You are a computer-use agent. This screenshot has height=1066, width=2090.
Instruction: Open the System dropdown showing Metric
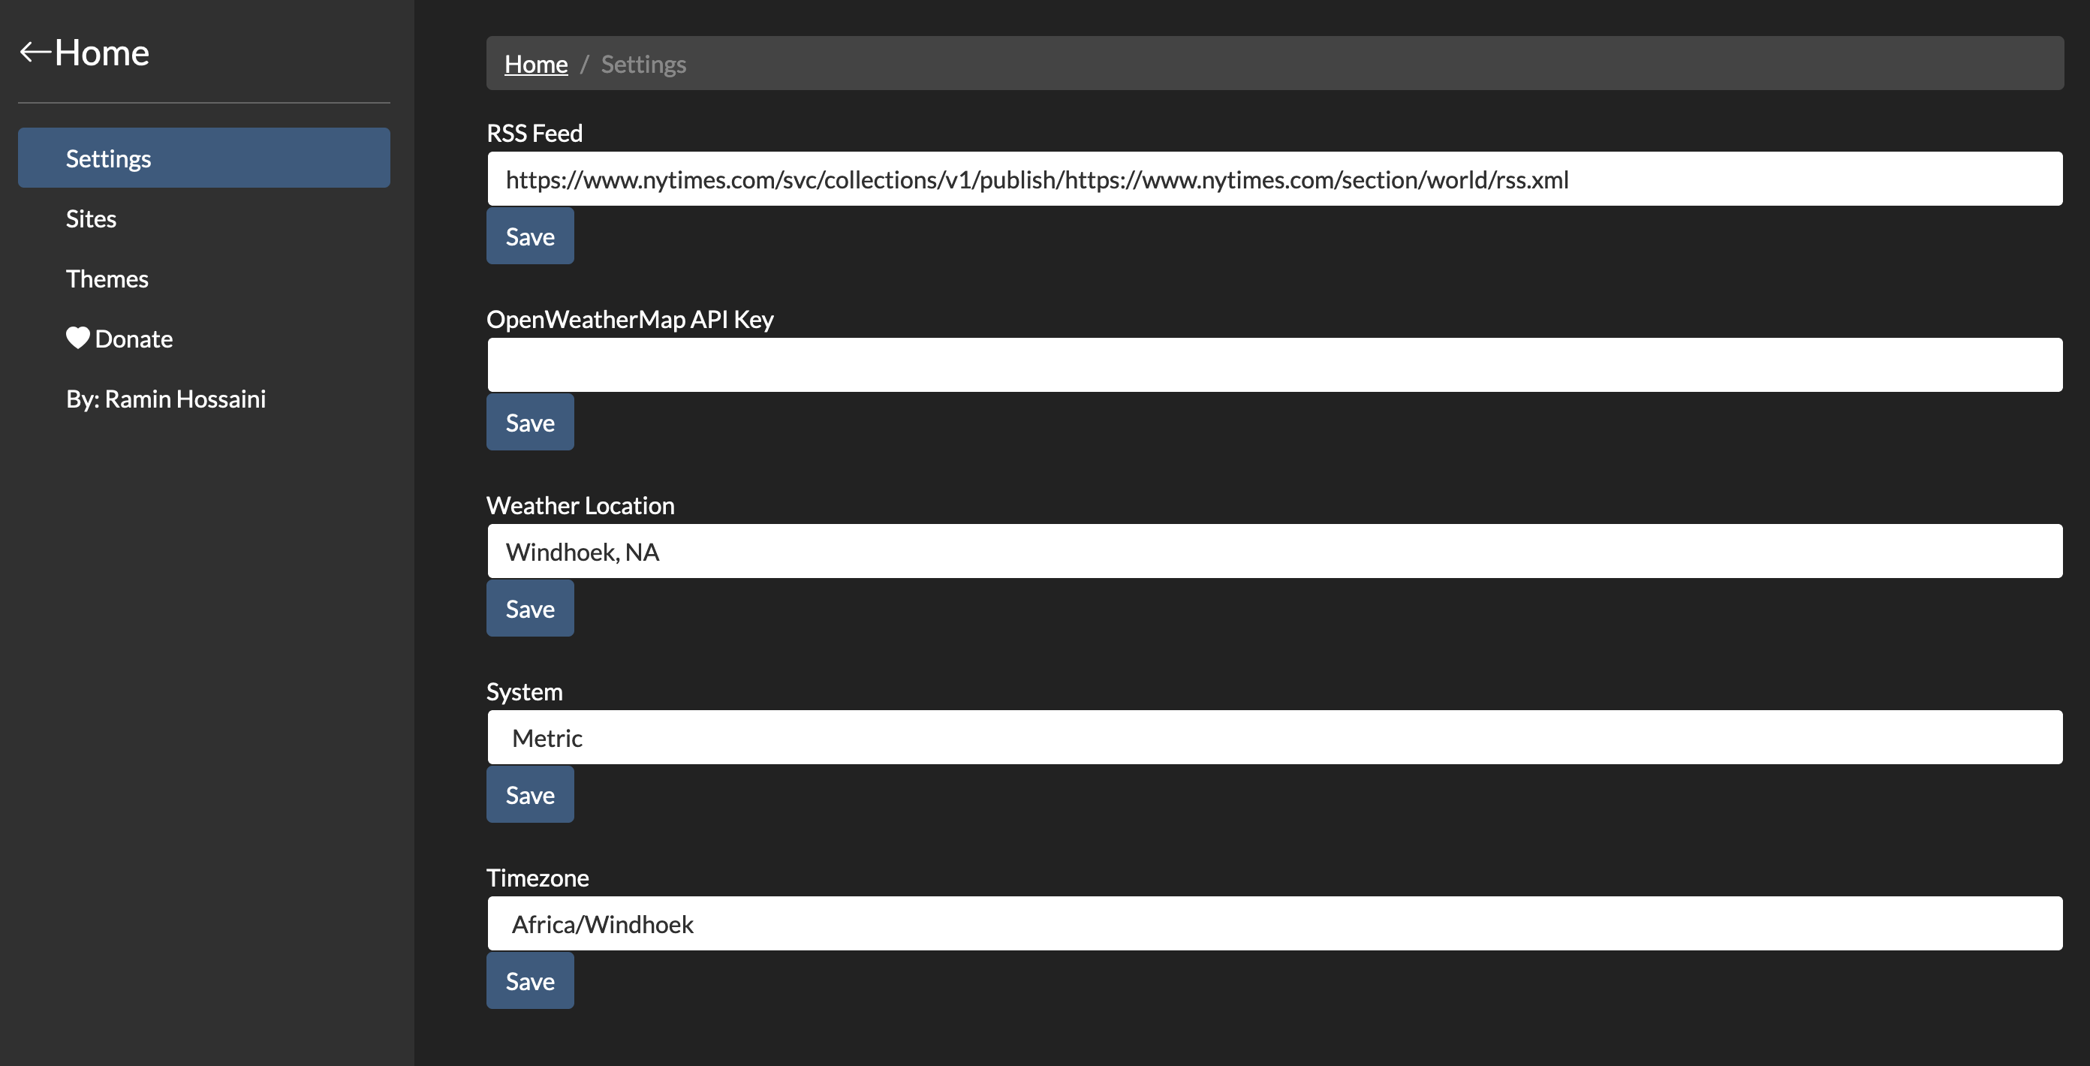1275,737
